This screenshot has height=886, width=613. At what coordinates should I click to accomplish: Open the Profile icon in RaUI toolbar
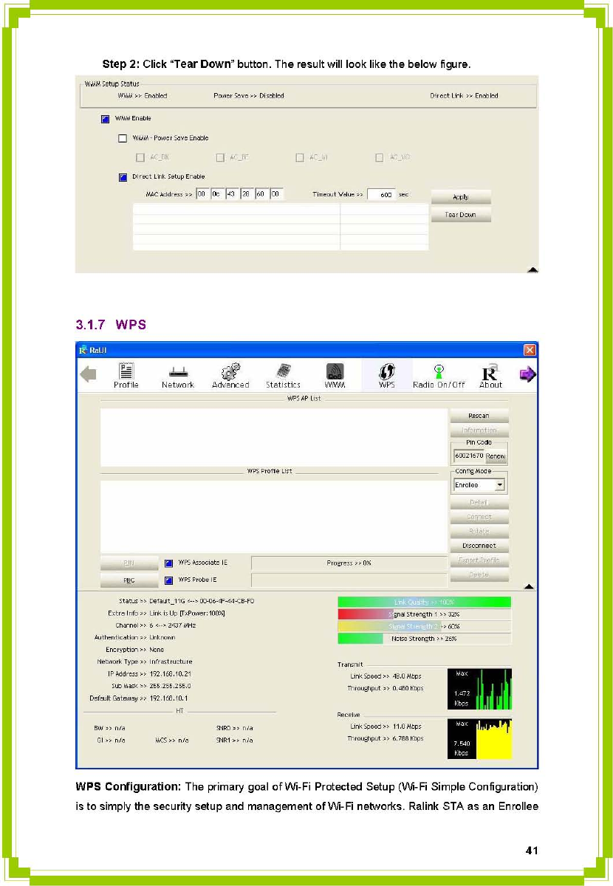[x=126, y=375]
